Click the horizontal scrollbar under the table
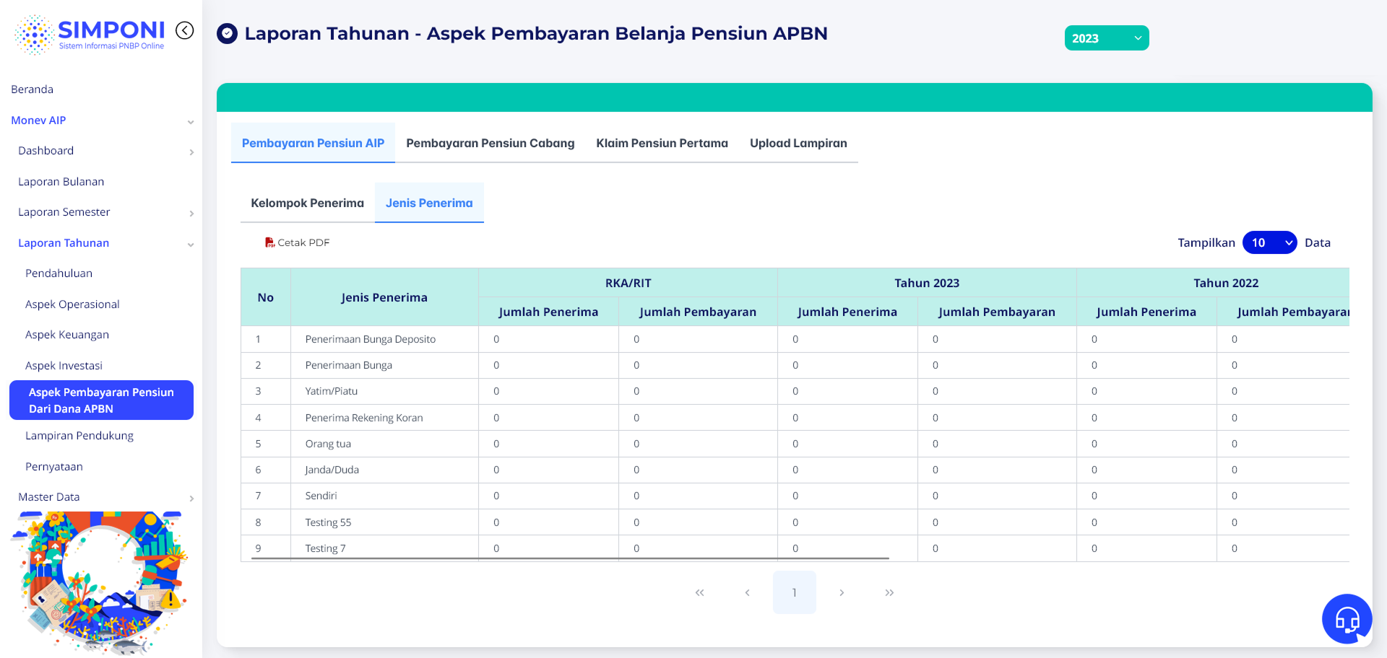The image size is (1387, 658). coord(571,558)
